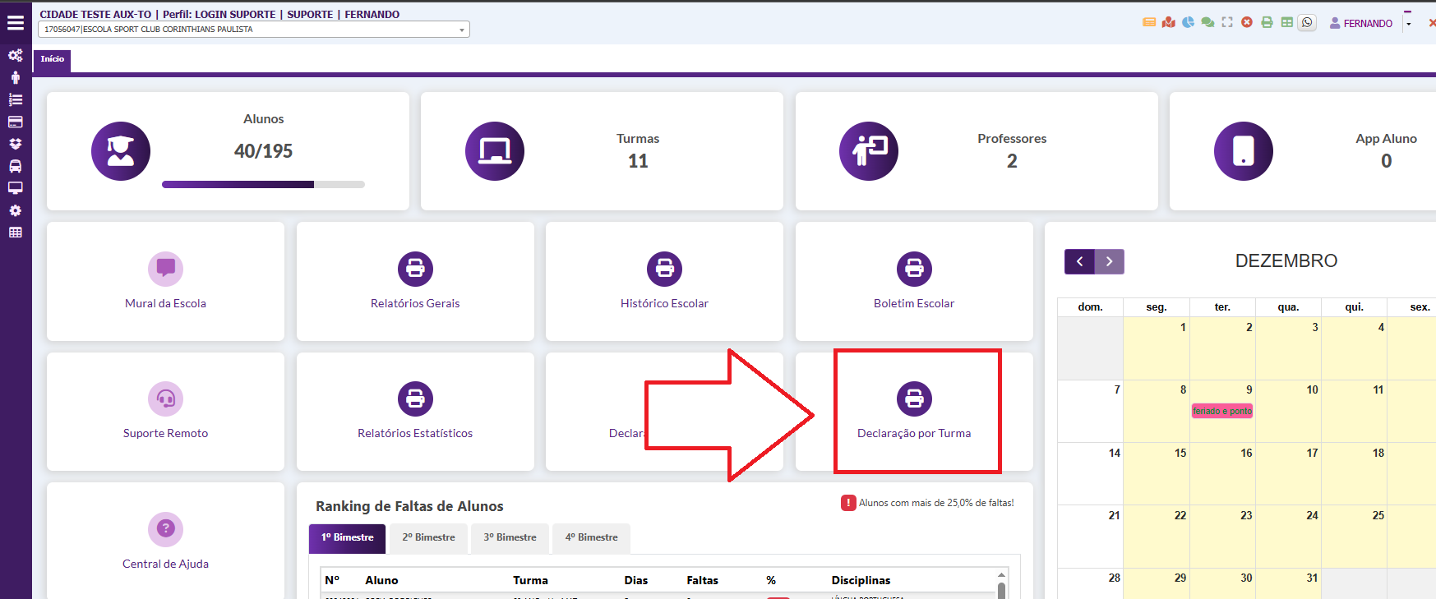The width and height of the screenshot is (1436, 599).
Task: Click the feriado e ponto calendar event
Action: click(1222, 411)
